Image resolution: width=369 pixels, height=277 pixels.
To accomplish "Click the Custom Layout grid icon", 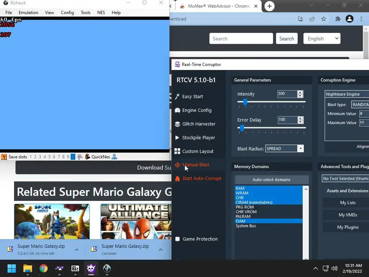I will (x=177, y=151).
